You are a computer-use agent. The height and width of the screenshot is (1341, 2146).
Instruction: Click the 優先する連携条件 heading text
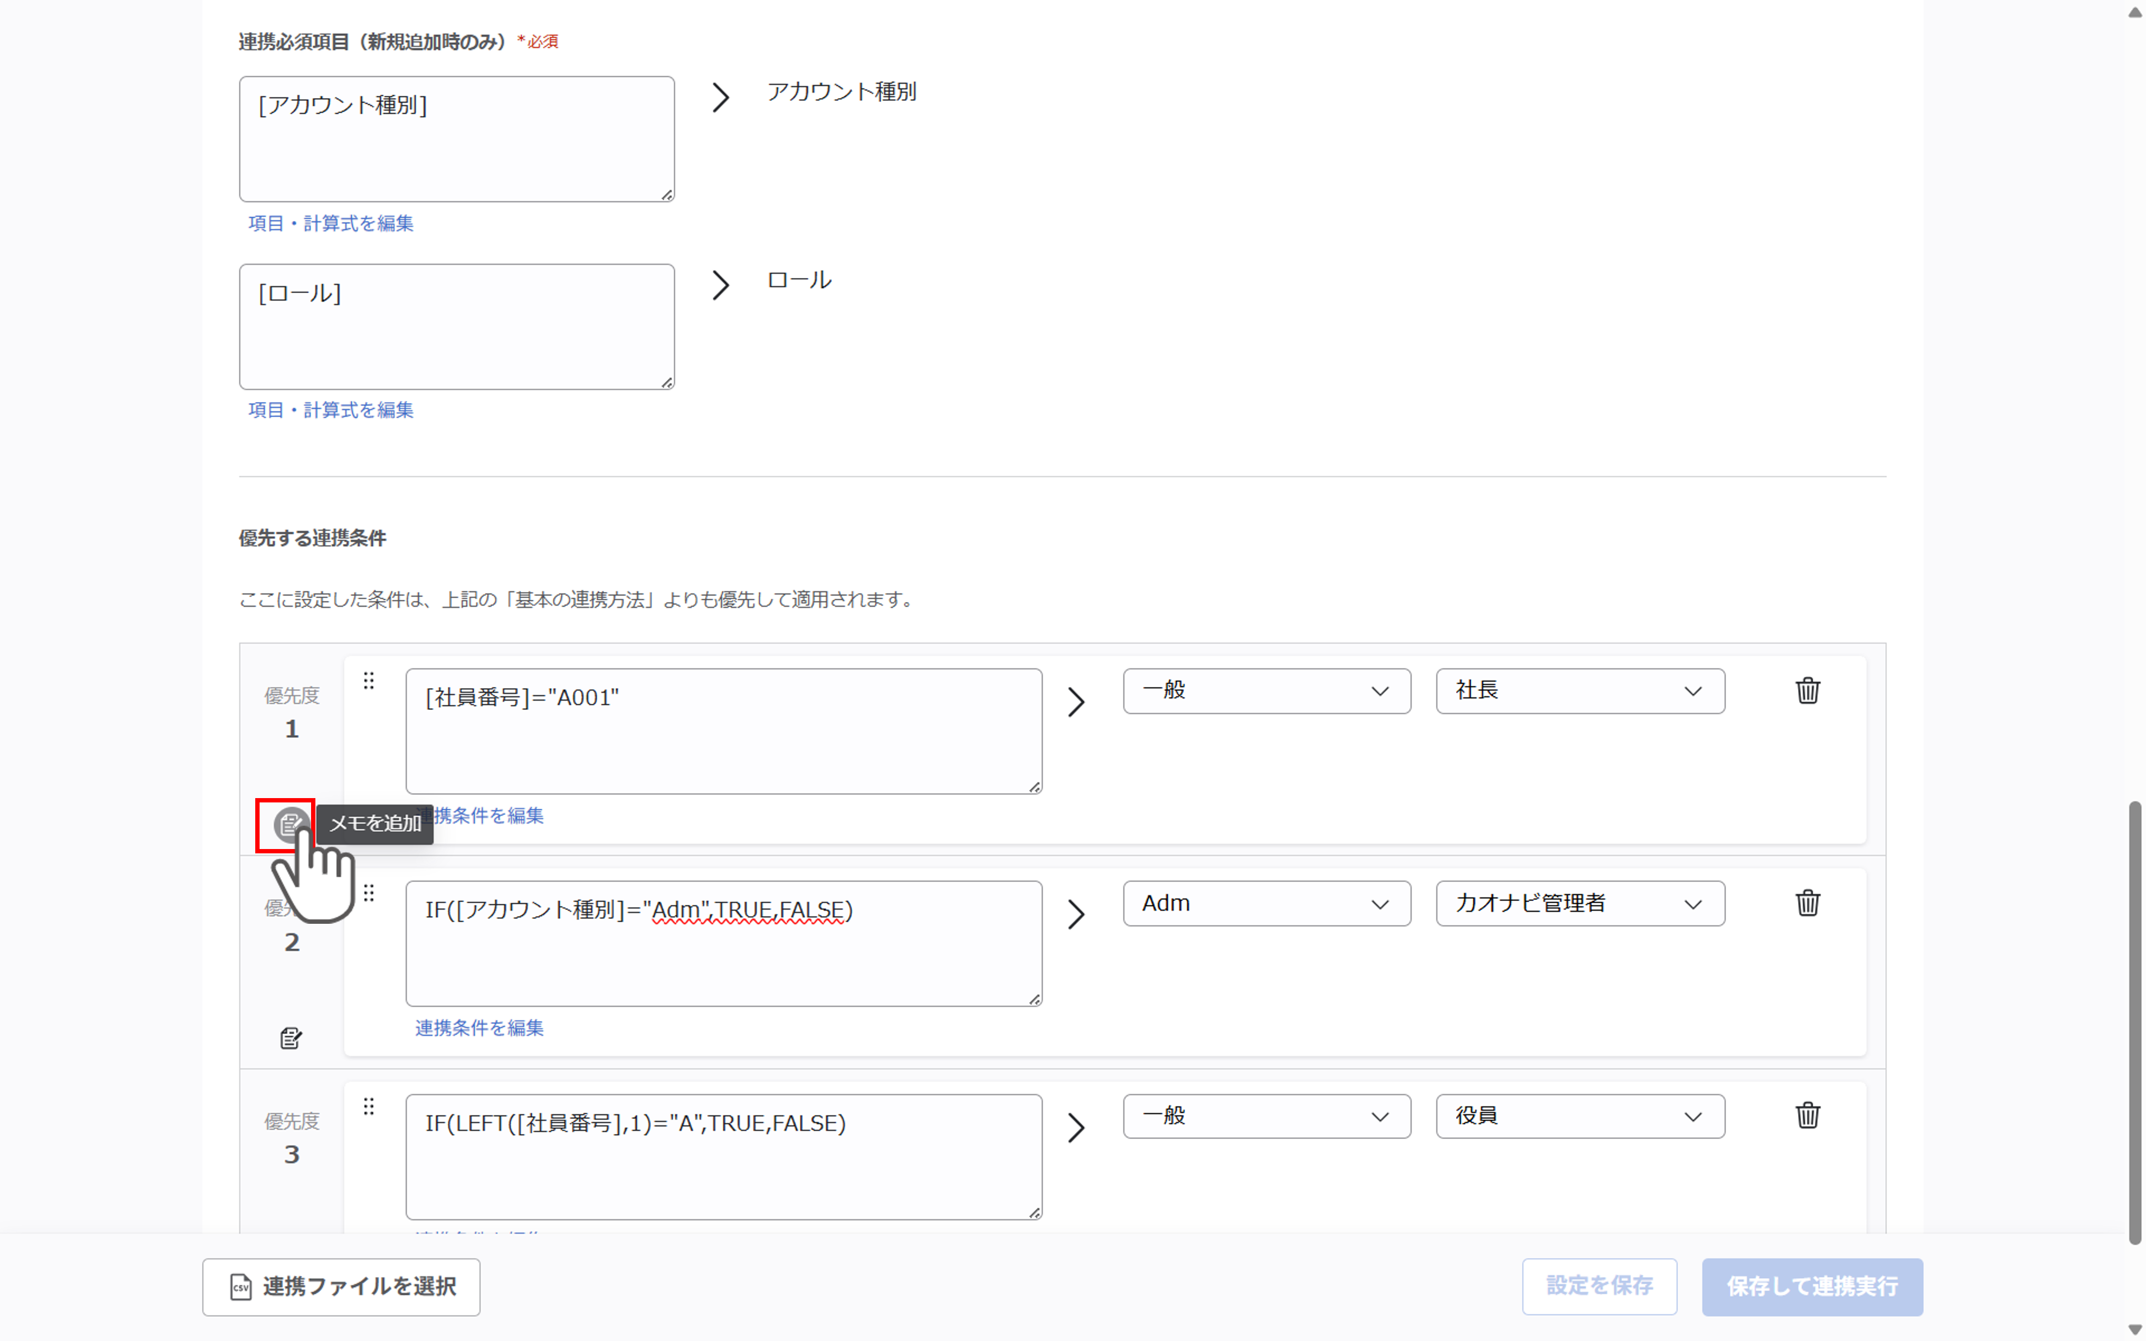[312, 539]
